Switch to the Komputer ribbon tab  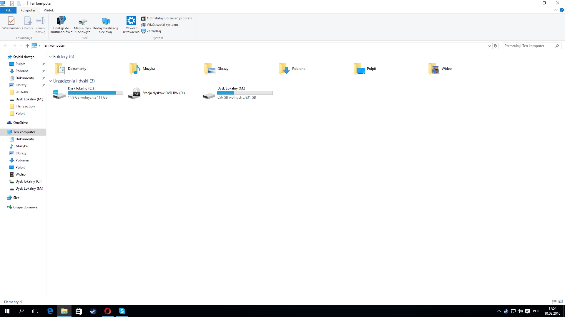pyautogui.click(x=28, y=10)
